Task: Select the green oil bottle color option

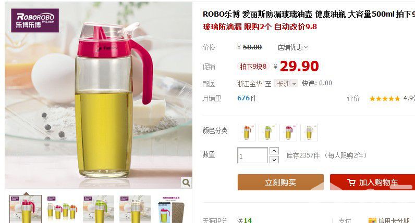Action: [x=267, y=132]
